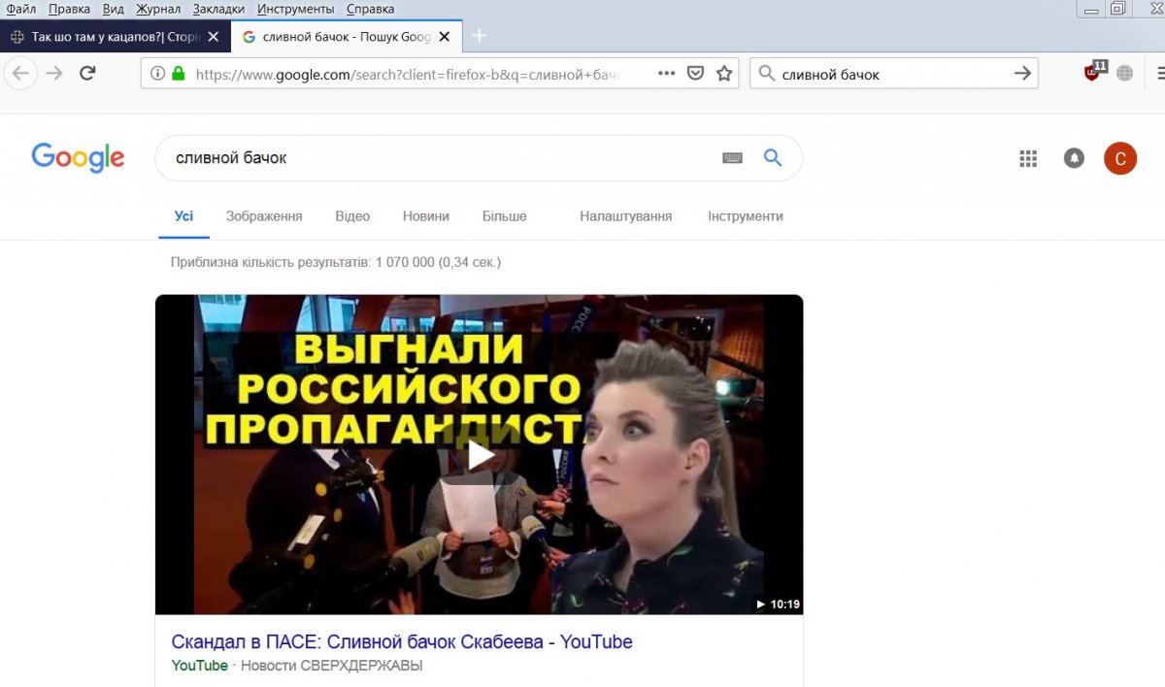
Task: Open the Pocket save icon
Action: (x=695, y=74)
